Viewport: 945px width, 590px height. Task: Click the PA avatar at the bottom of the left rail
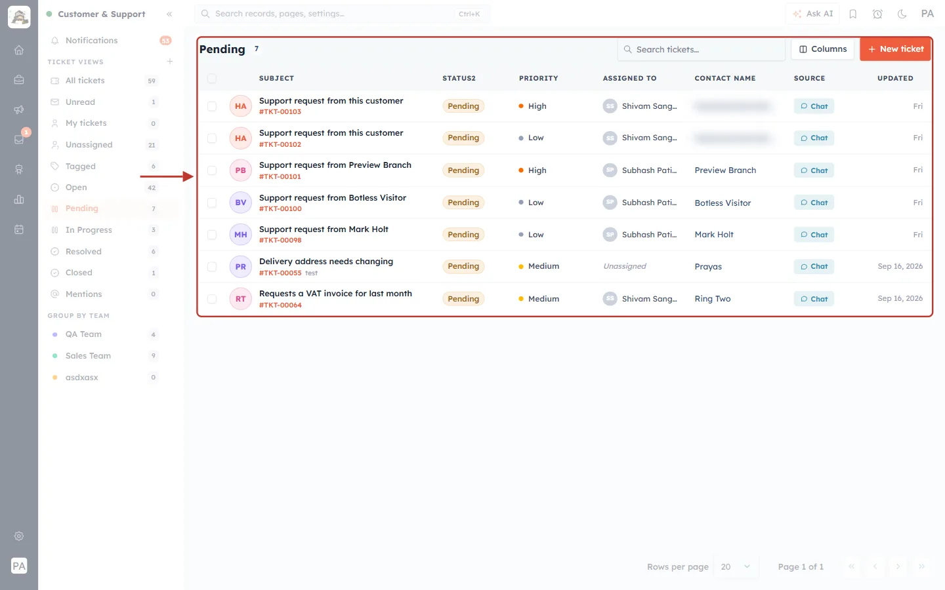point(19,566)
